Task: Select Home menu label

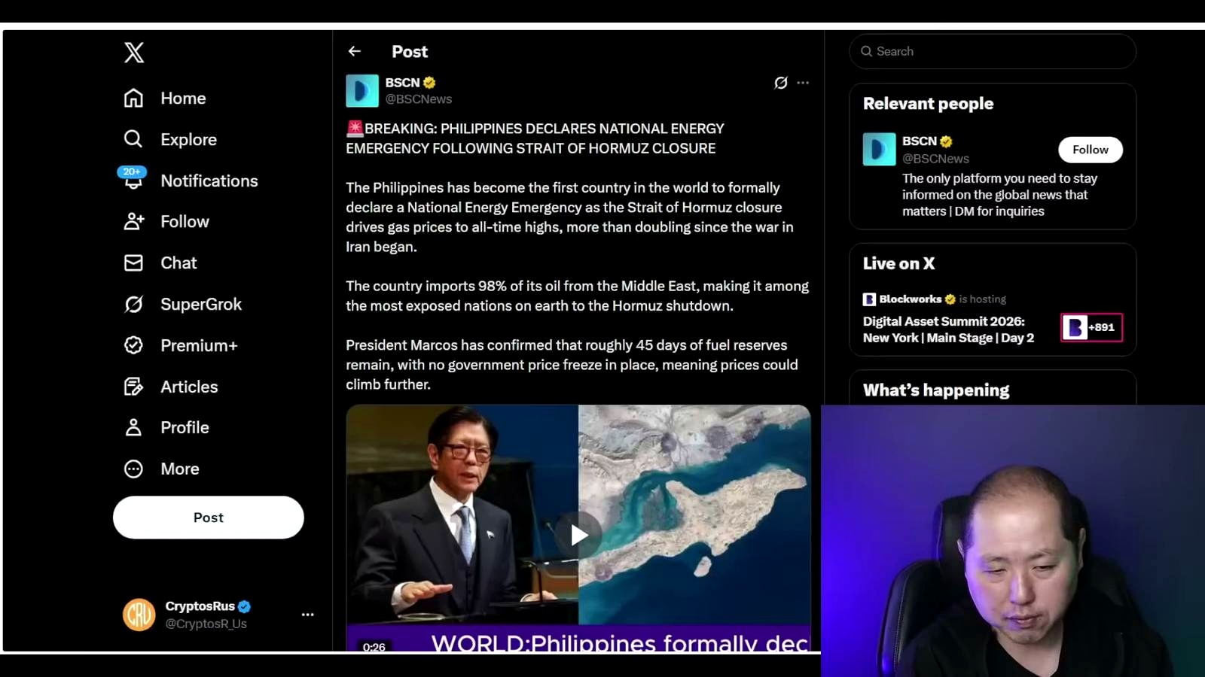Action: tap(183, 98)
